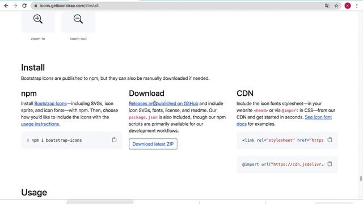The image size is (363, 204).
Task: Click the browser forward arrow
Action: (15, 6)
